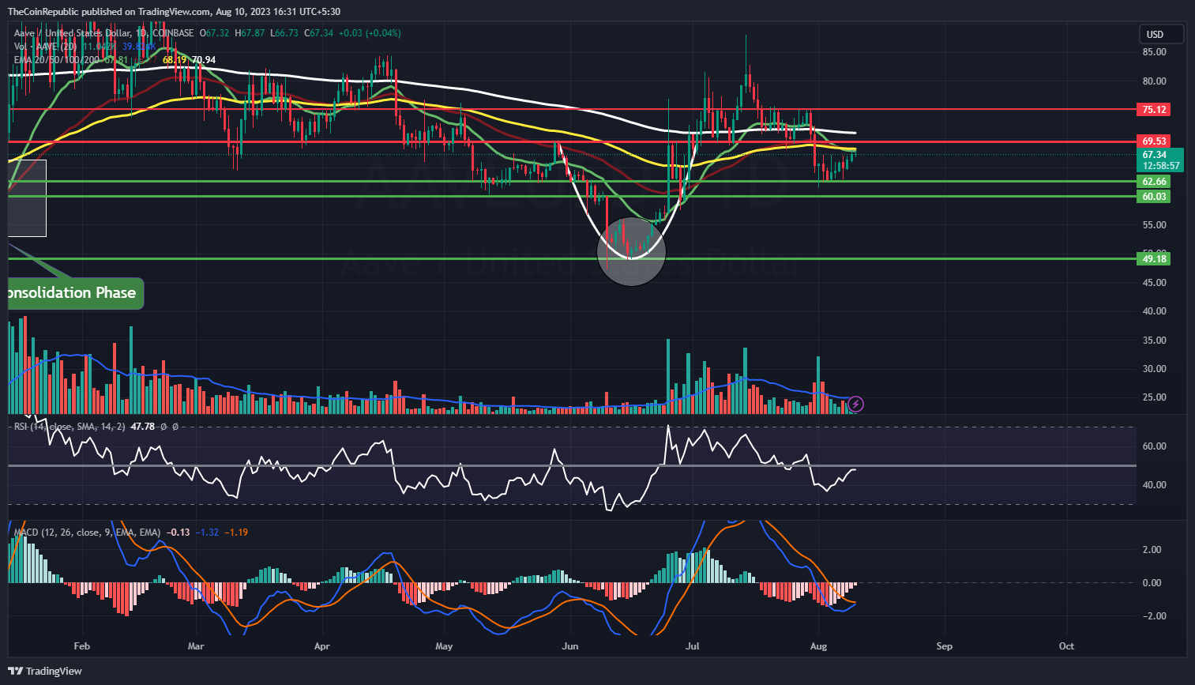1195x685 pixels.
Task: Click the lightning bolt icon in volume pane
Action: point(856,405)
